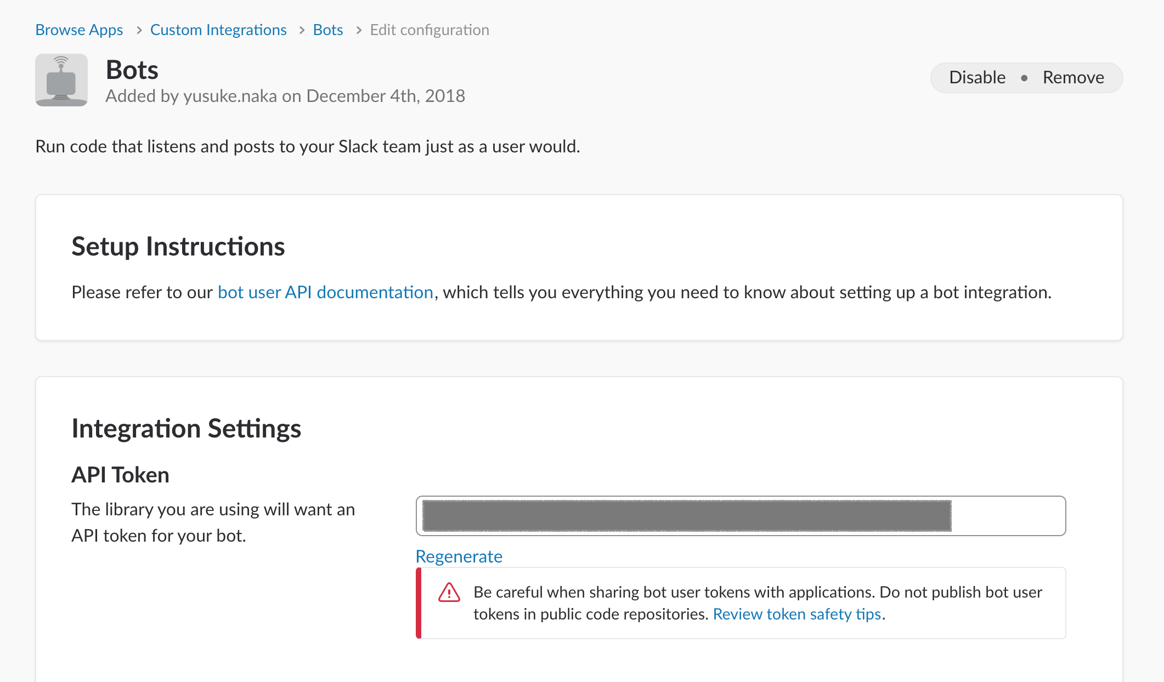The image size is (1164, 682).
Task: Click the Setup Instructions heading
Action: tap(178, 246)
